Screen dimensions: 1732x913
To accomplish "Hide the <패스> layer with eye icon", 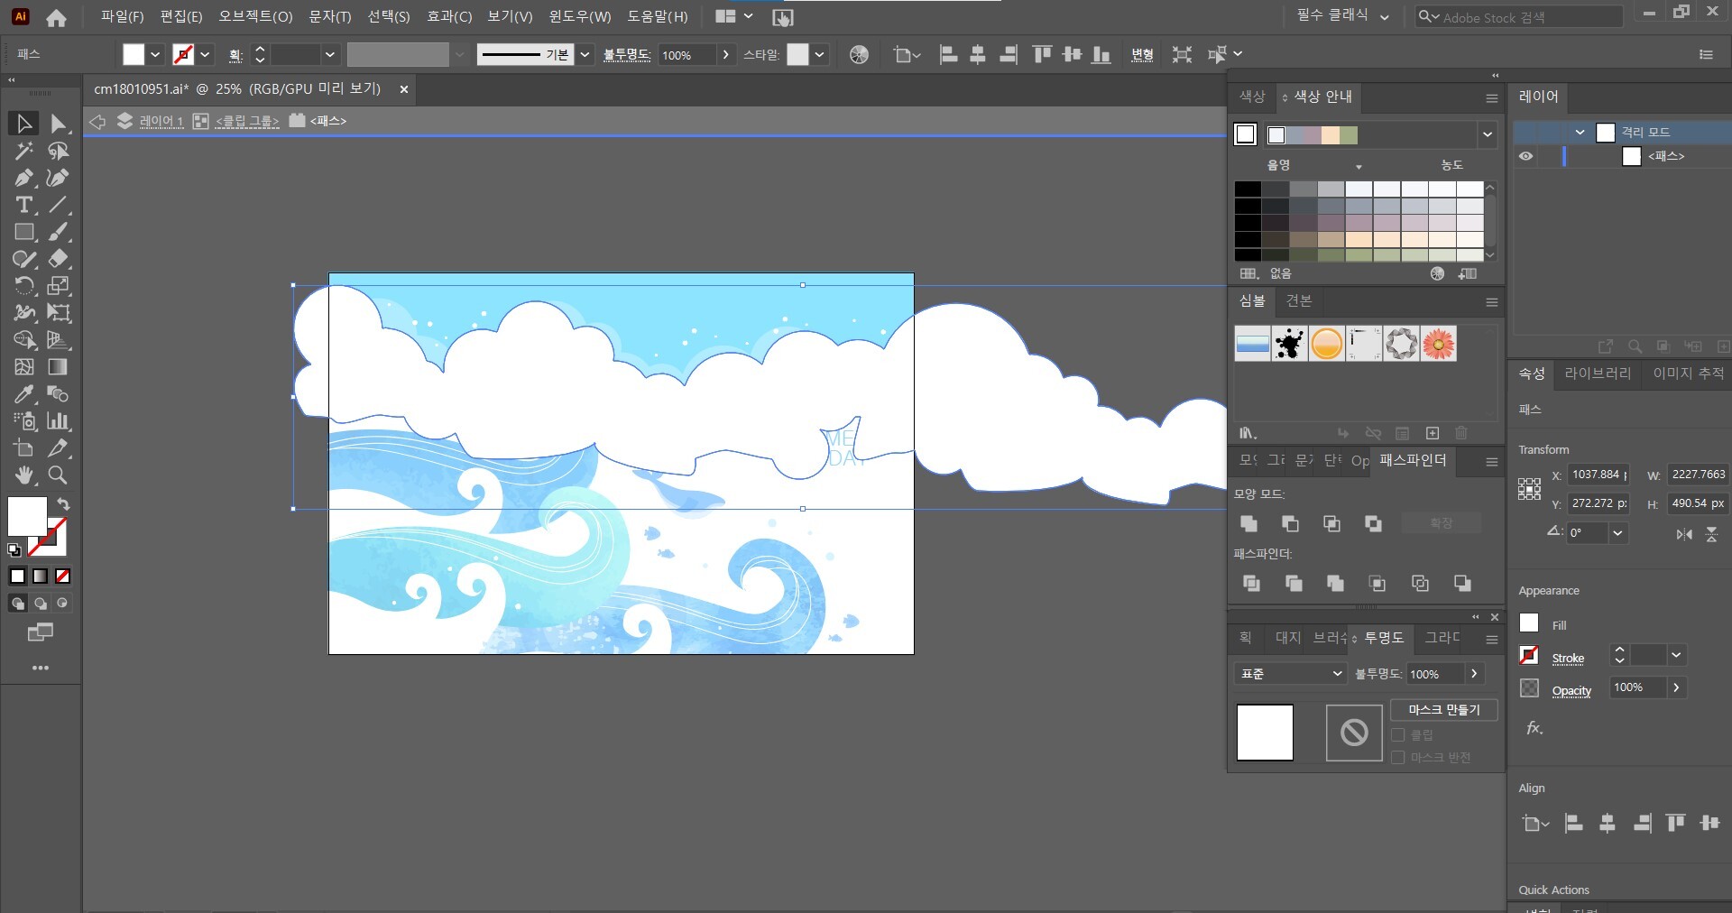I will pyautogui.click(x=1525, y=156).
